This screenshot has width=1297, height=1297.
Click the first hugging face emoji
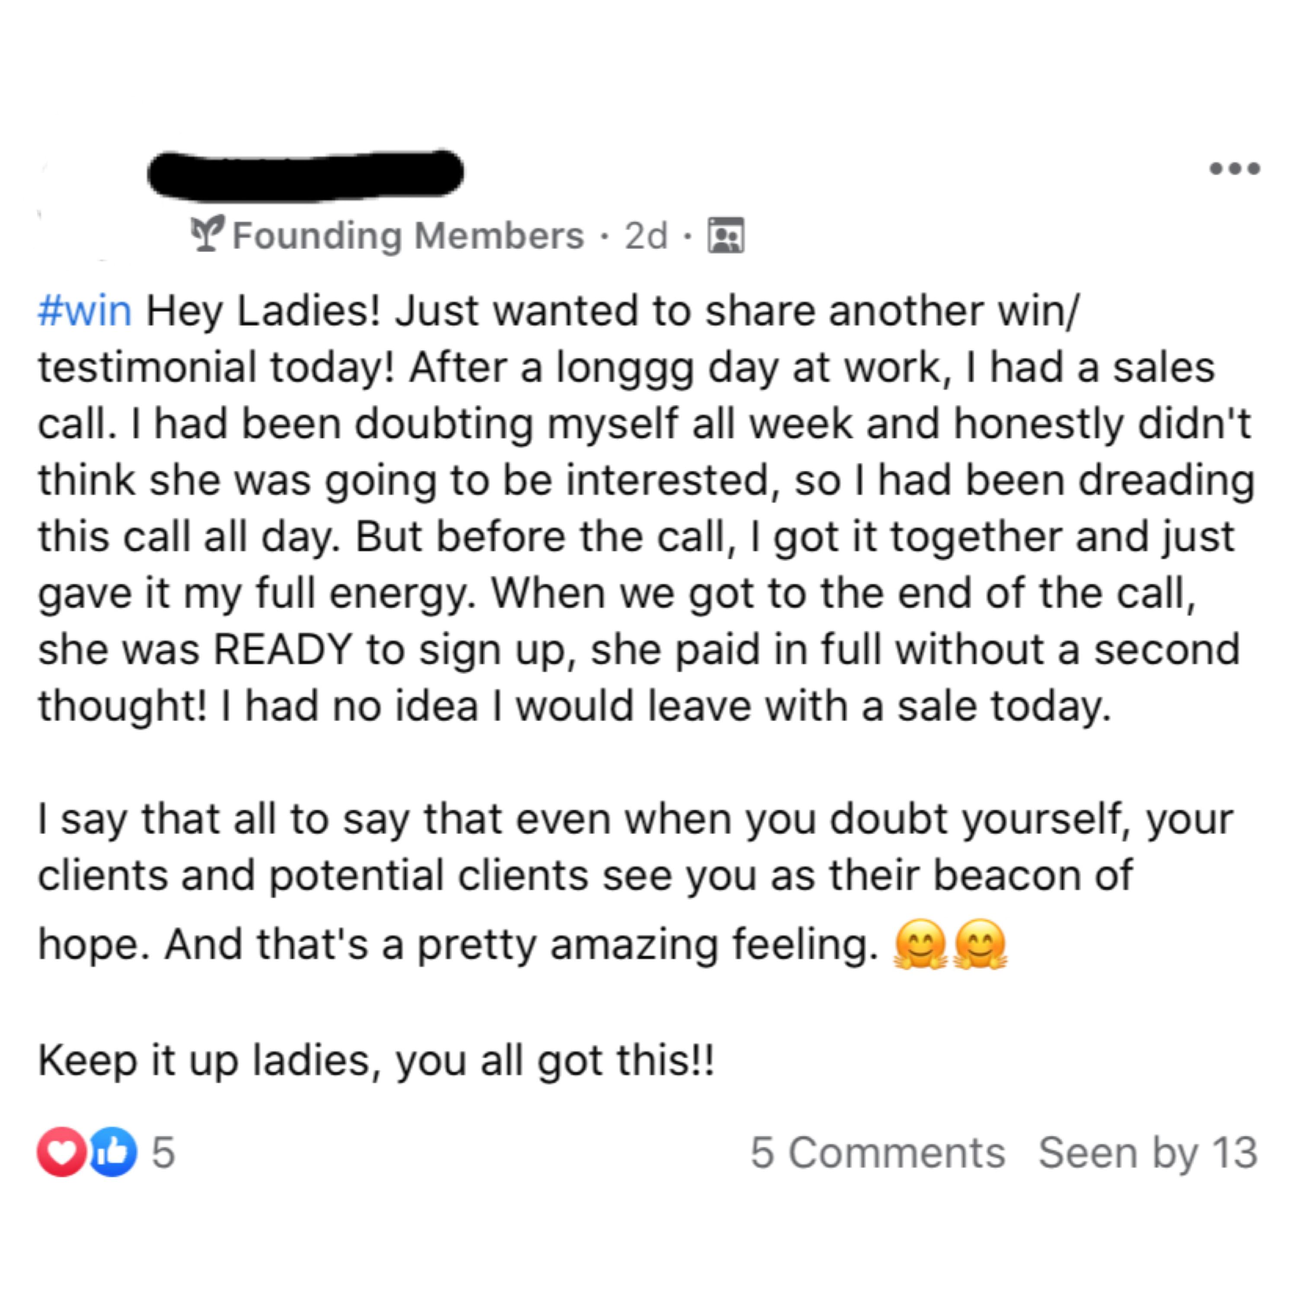(920, 944)
